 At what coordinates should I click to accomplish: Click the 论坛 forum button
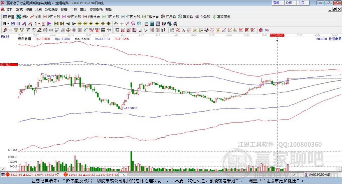click(x=290, y=3)
